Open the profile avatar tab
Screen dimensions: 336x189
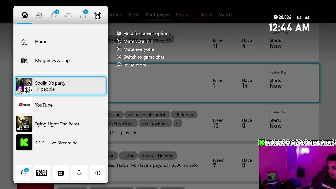pos(98,15)
